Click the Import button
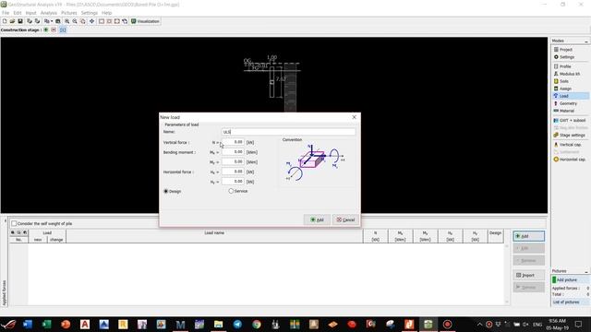Viewport: 591px width, 332px height. (x=528, y=275)
